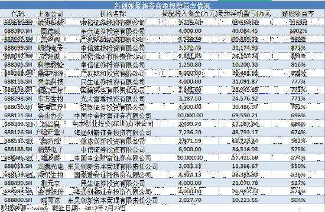Image resolution: width=325 pixels, height=212 pixels.
Task: Select the 民生证券投资有限公司 cell in 688116 row
Action: 113,82
